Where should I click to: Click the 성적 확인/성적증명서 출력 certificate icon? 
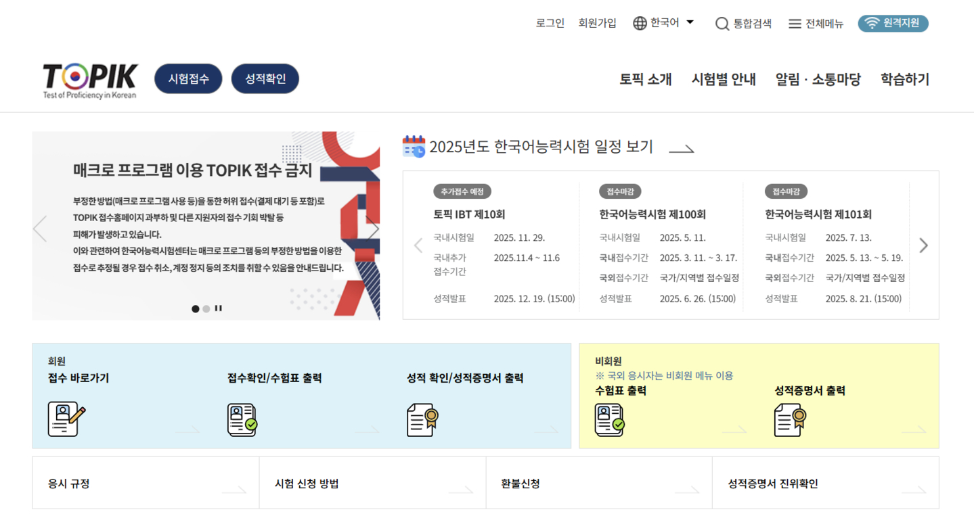422,419
